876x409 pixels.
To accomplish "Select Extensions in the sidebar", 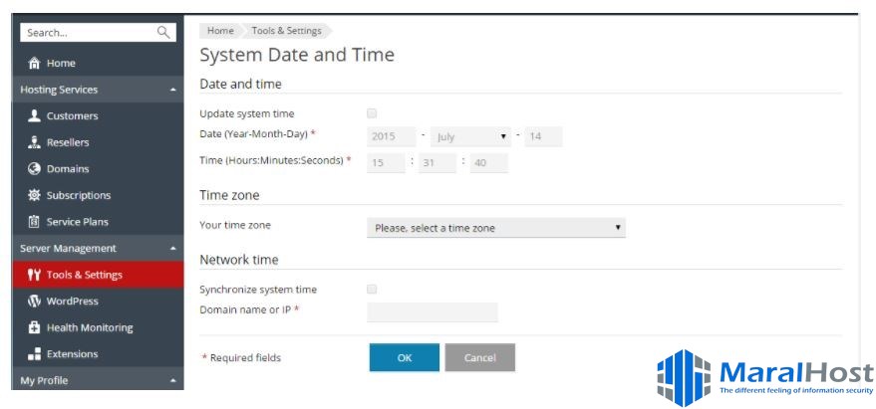I will (98, 353).
